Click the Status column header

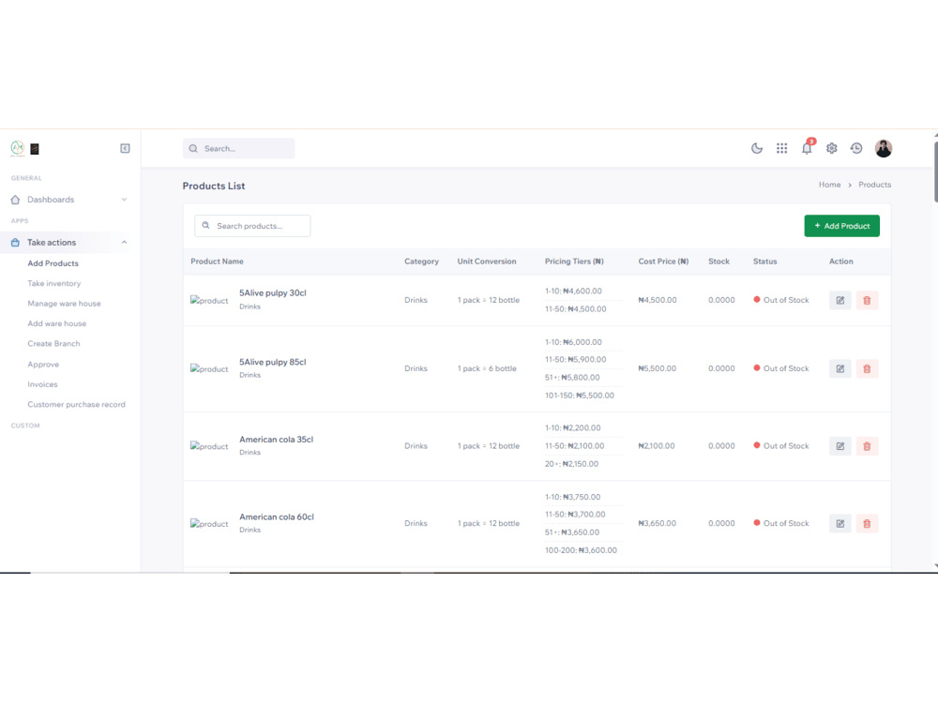coord(765,262)
